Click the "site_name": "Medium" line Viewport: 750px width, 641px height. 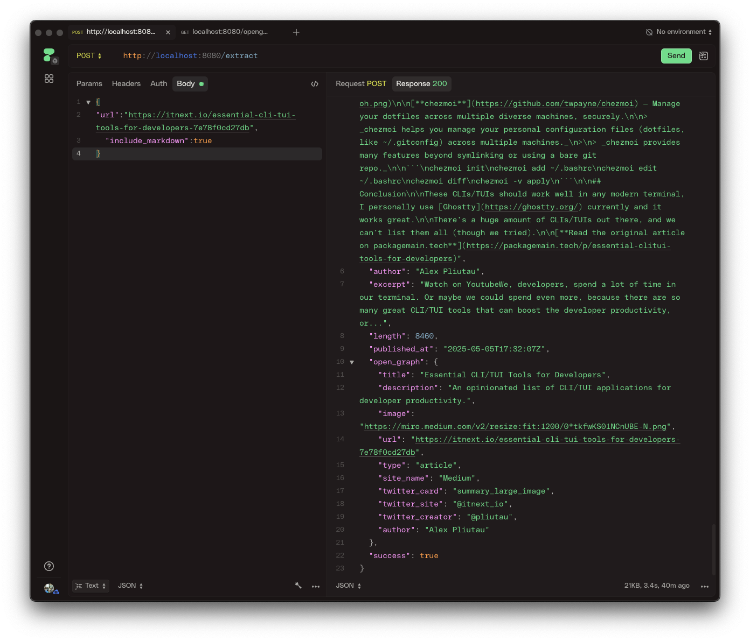(429, 478)
